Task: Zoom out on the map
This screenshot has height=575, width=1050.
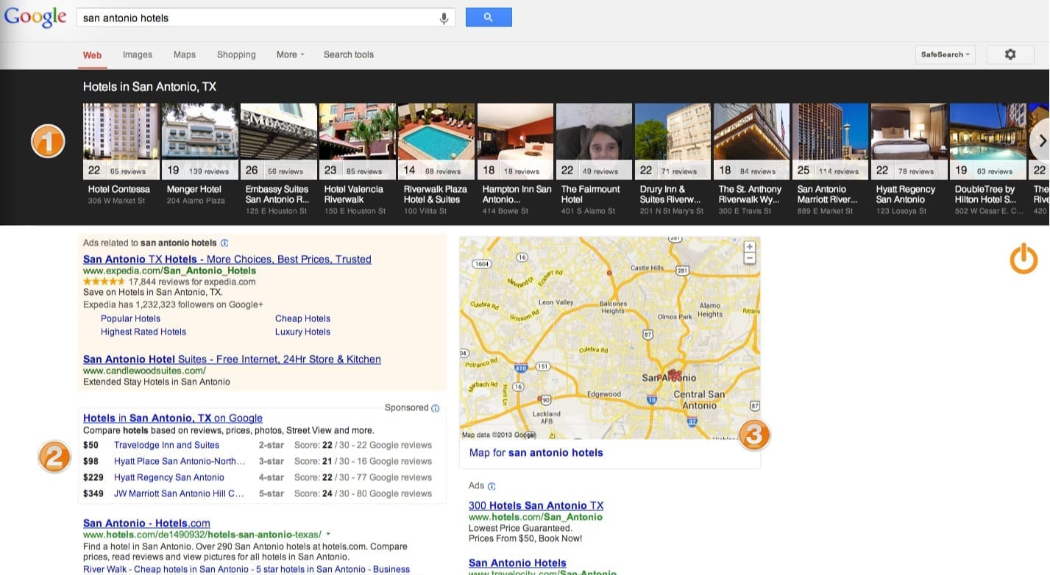Action: click(x=750, y=258)
